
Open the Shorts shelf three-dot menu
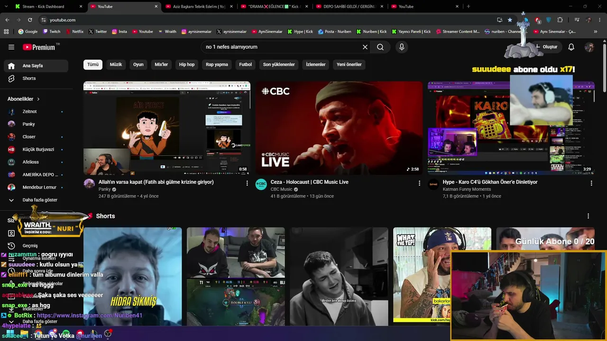coord(589,216)
